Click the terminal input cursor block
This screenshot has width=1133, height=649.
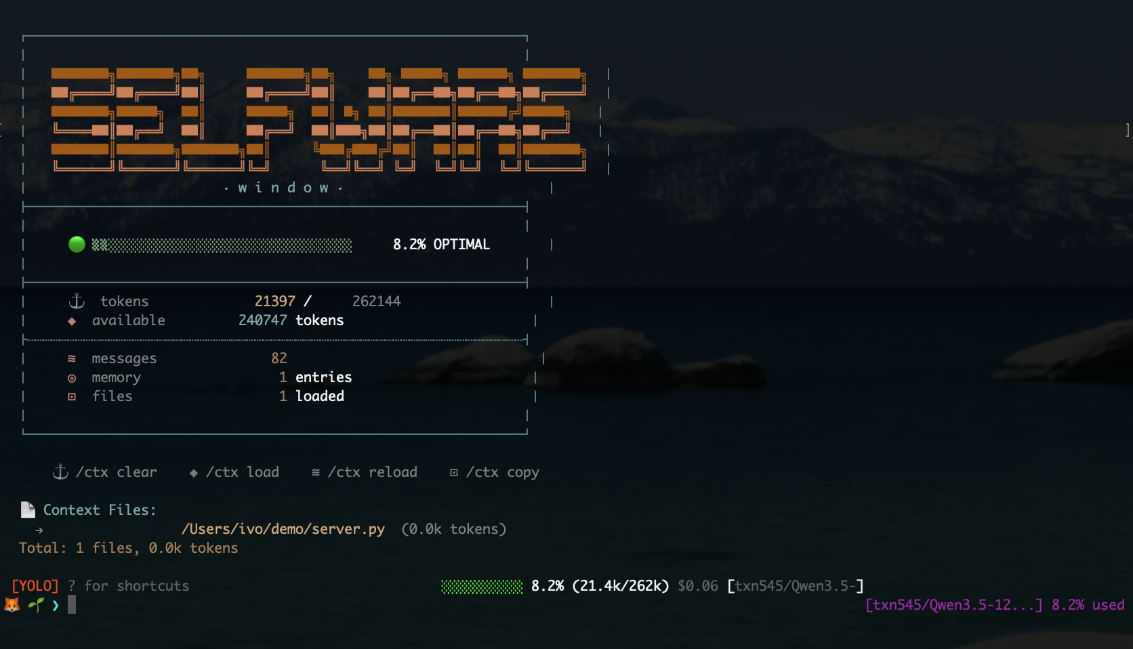coord(73,605)
